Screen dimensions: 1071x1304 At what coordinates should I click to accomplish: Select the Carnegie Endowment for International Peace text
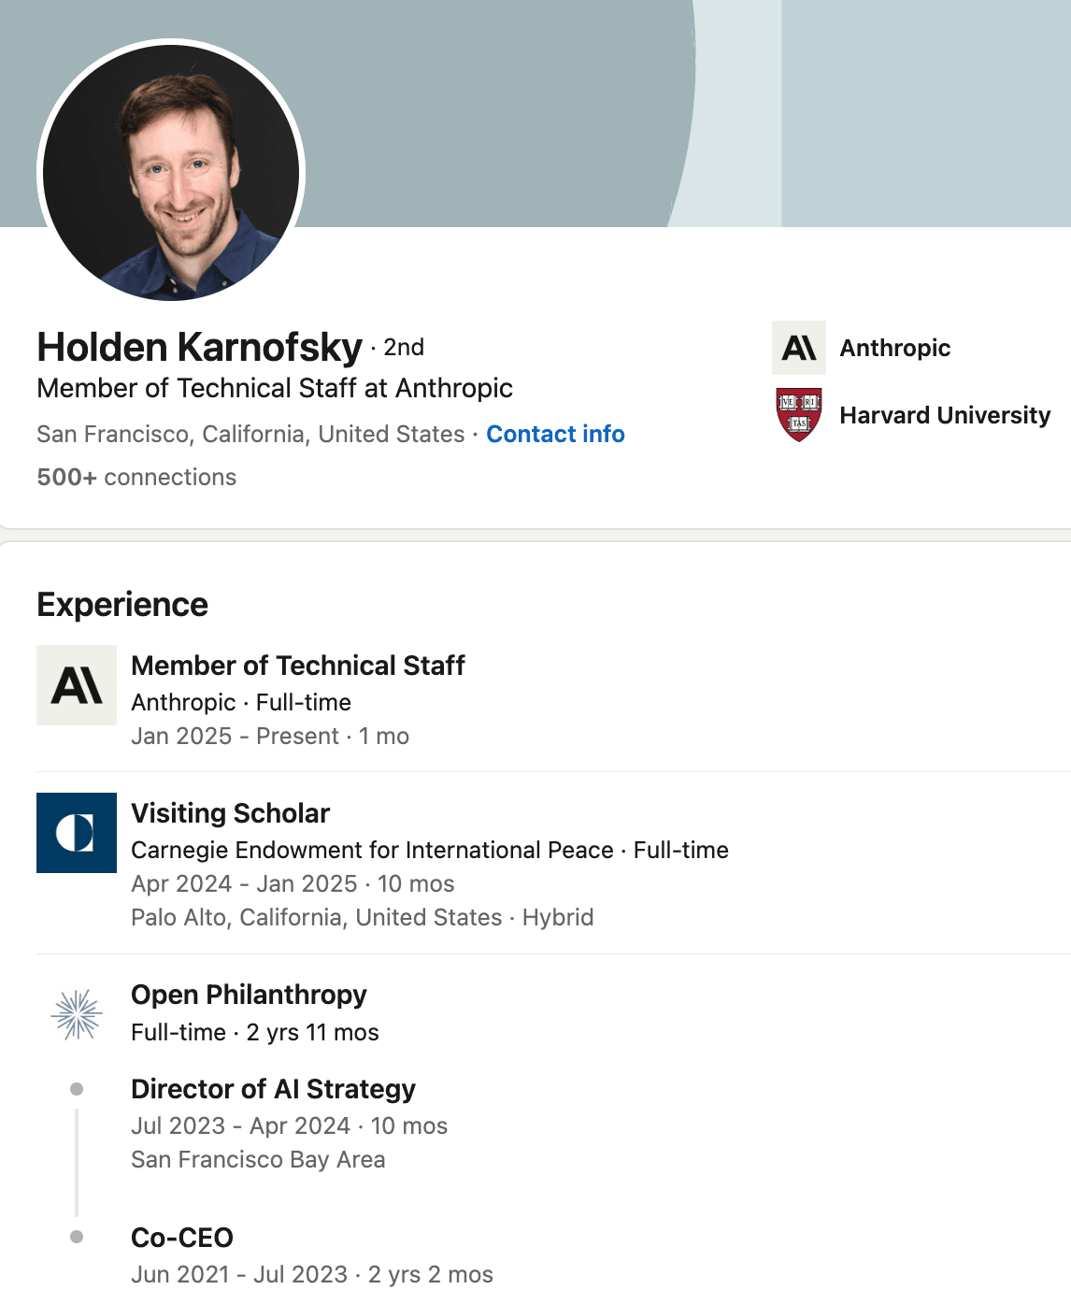372,850
